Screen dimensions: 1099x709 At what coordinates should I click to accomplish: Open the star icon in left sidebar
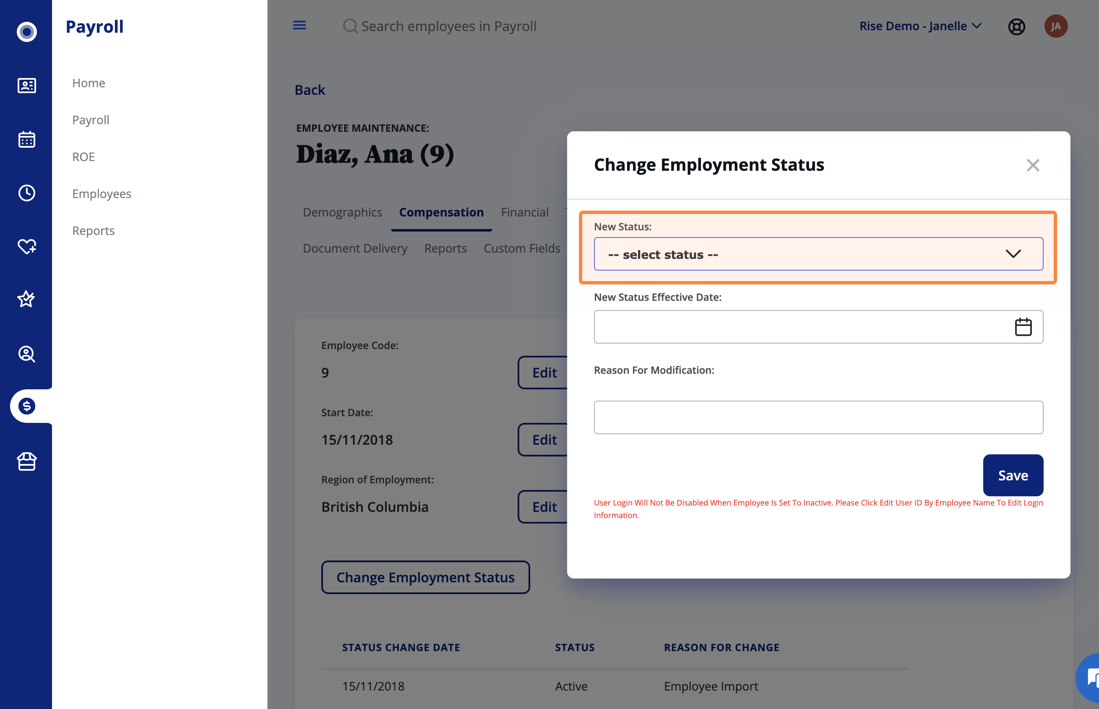[26, 299]
